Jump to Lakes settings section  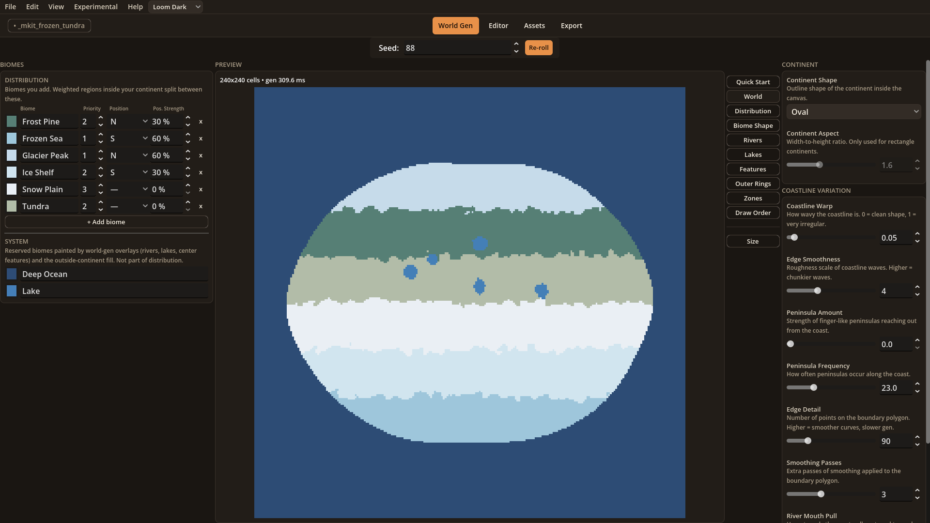point(753,154)
